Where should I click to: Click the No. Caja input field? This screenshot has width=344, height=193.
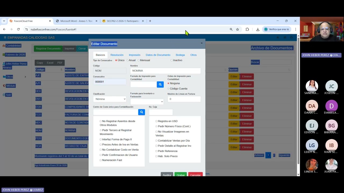(x=161, y=112)
